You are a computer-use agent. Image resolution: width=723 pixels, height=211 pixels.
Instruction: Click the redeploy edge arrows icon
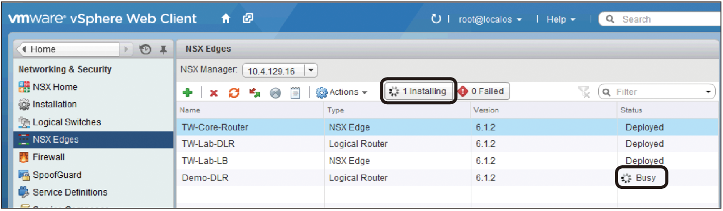point(254,92)
